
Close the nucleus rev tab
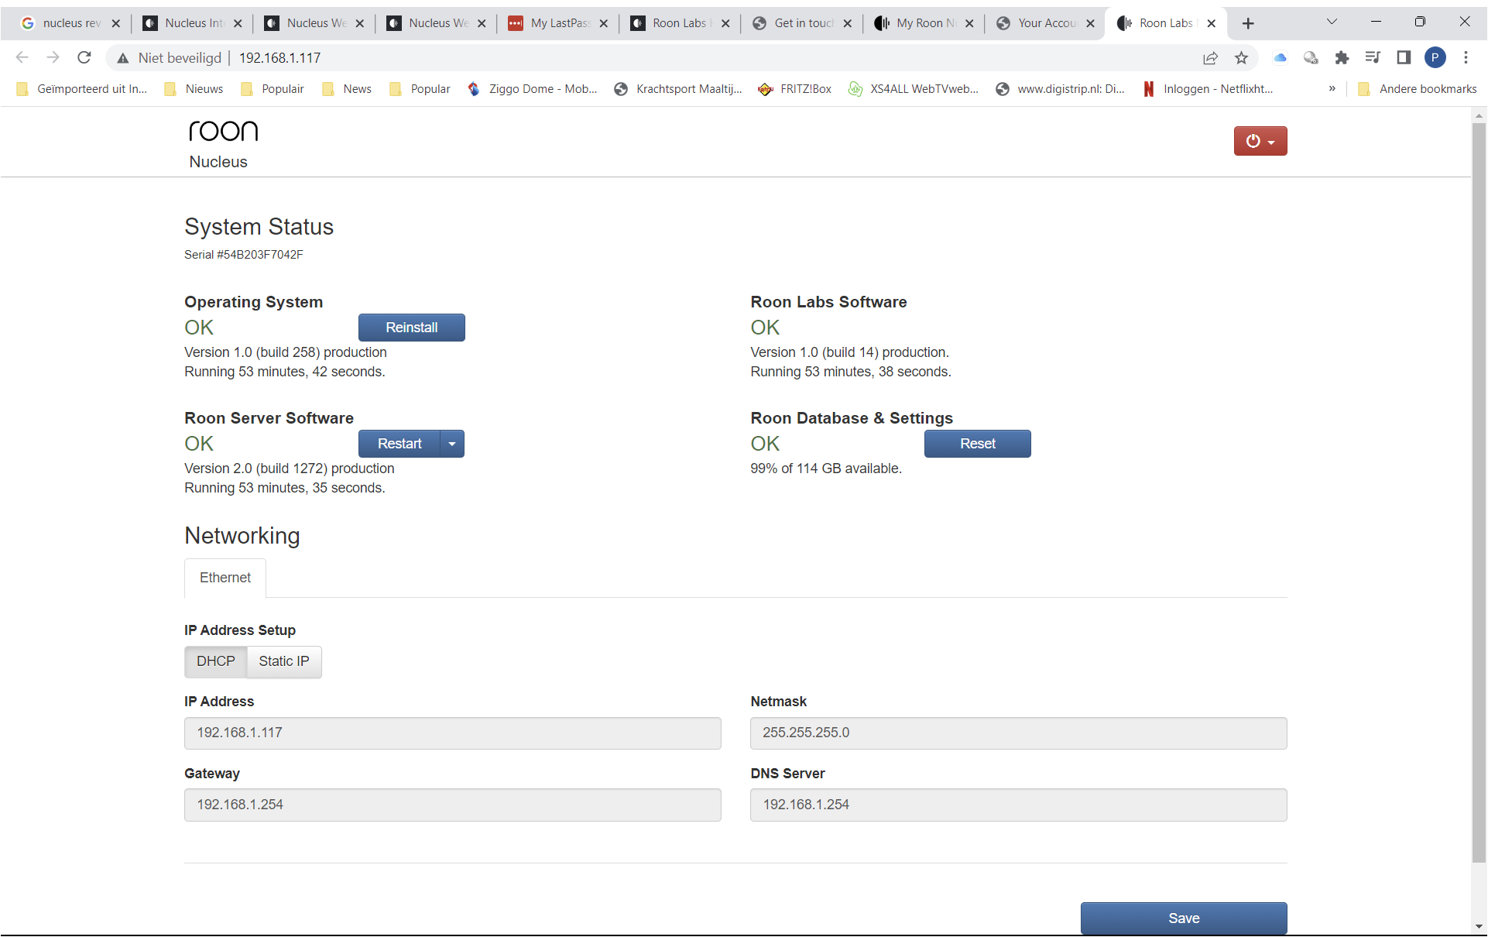click(115, 23)
